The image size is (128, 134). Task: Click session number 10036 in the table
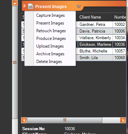point(120,44)
